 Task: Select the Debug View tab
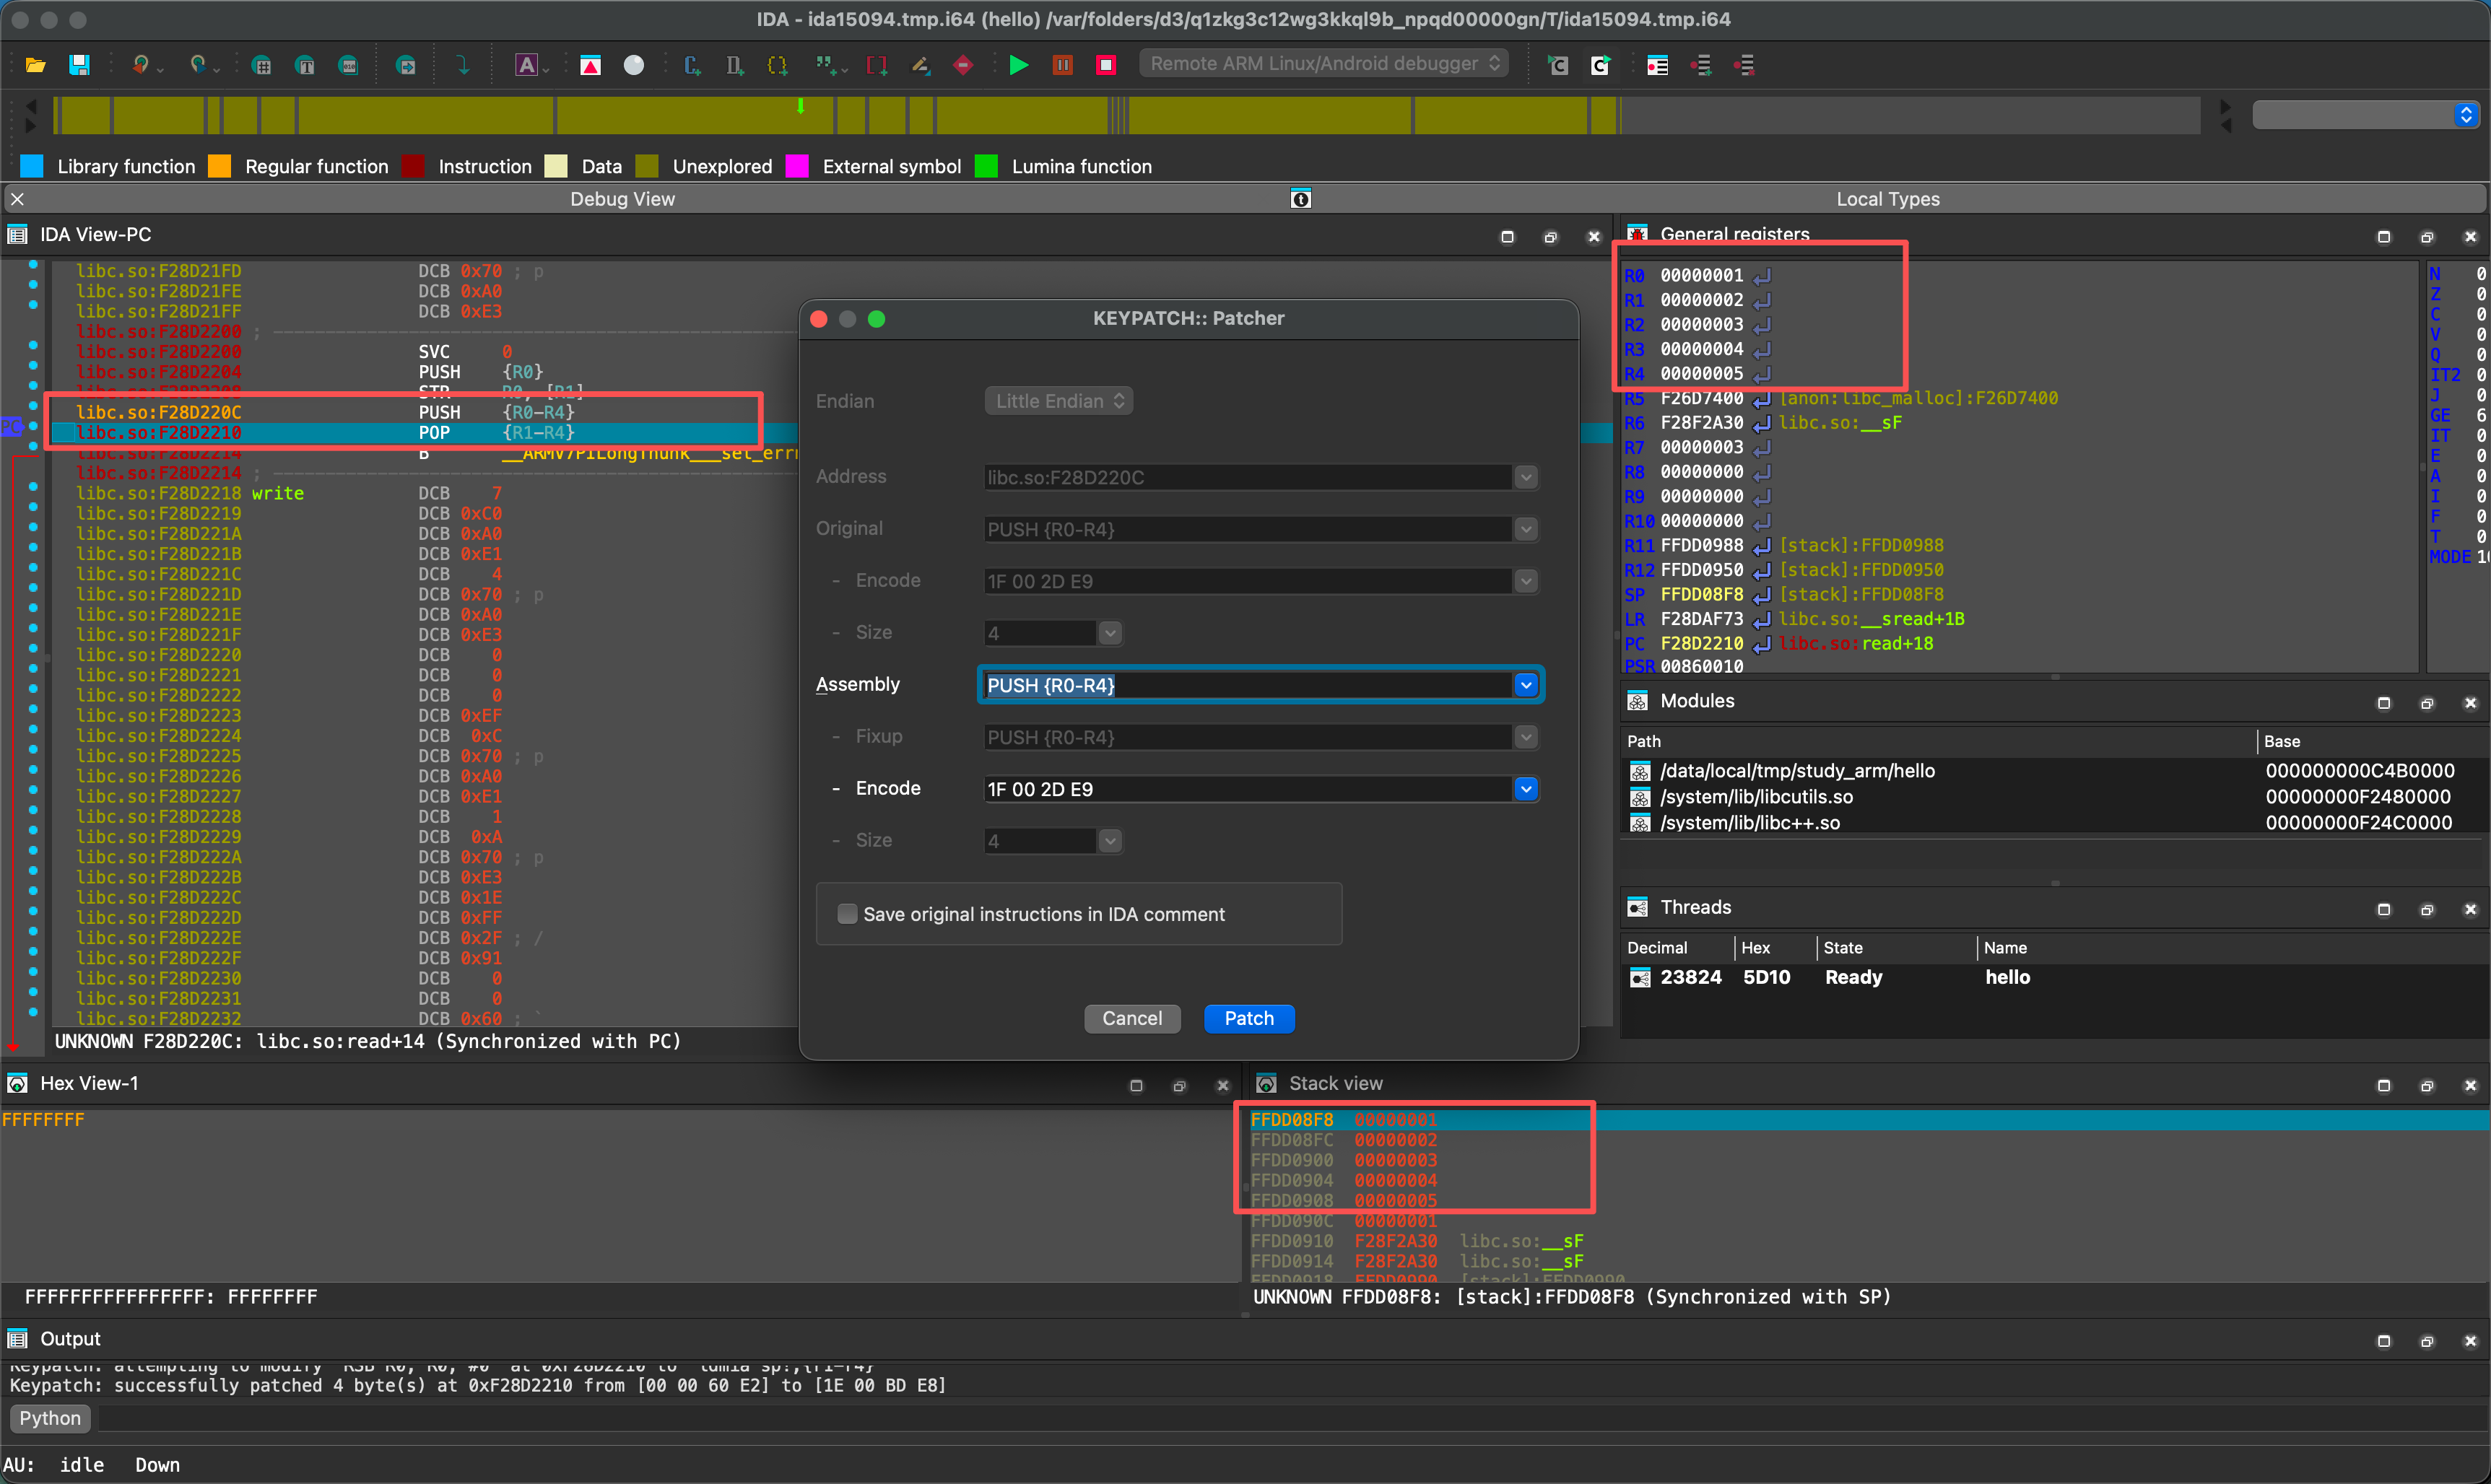622,199
